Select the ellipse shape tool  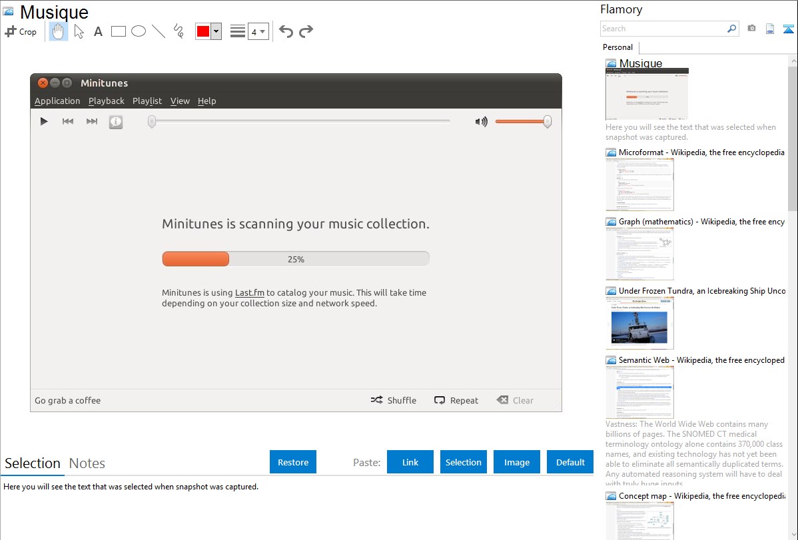click(x=139, y=31)
